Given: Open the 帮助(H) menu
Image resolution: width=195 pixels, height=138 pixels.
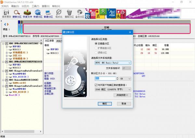Looking at the screenshot, I should [x=56, y=6].
